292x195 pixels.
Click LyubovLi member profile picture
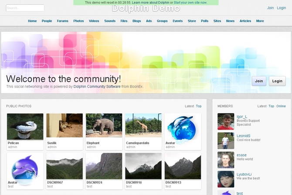pyautogui.click(x=226, y=179)
